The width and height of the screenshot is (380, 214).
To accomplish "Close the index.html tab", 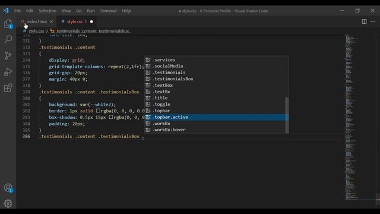I will click(52, 21).
